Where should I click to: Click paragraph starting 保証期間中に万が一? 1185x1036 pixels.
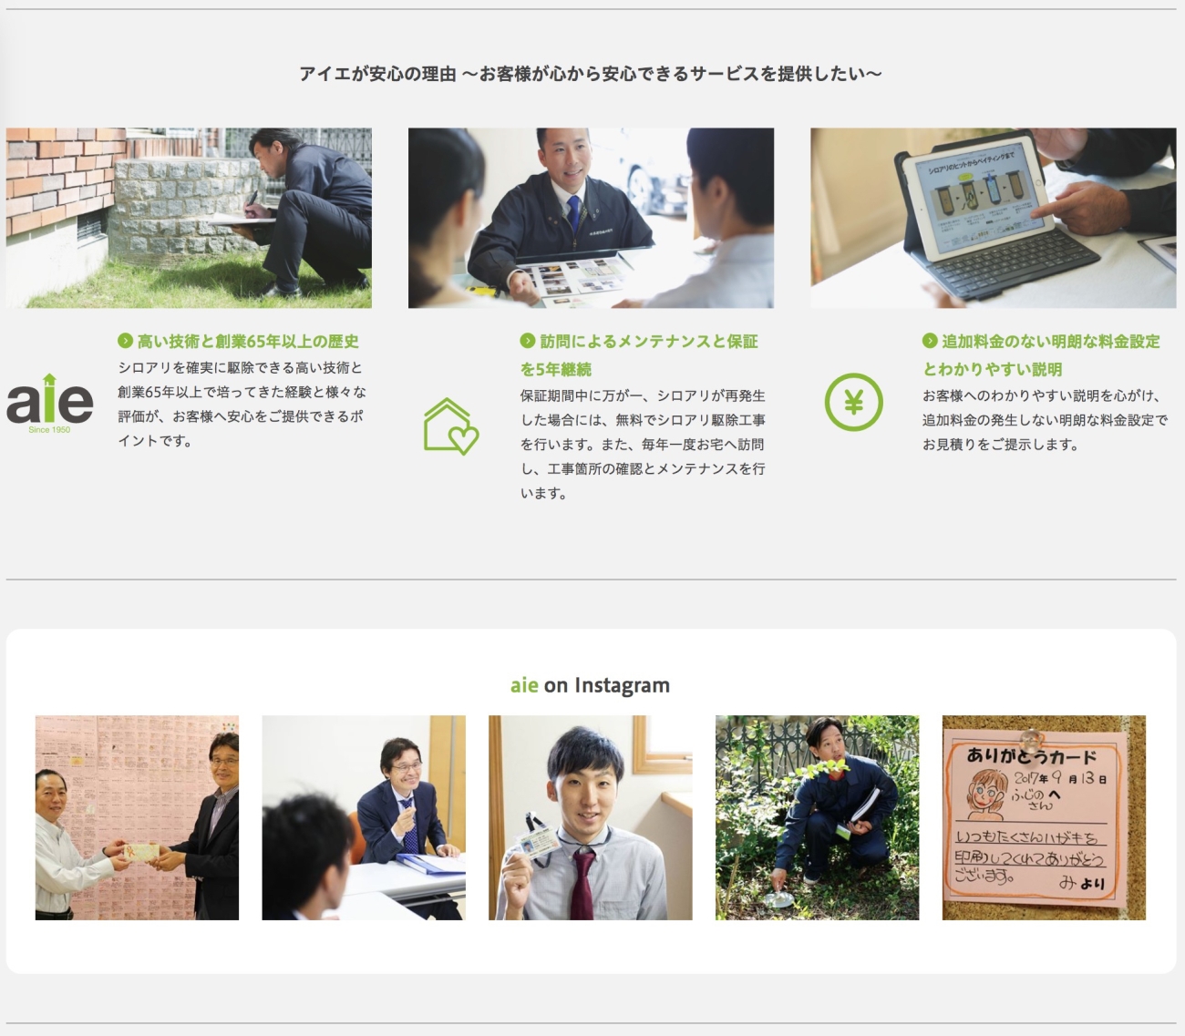(x=644, y=445)
